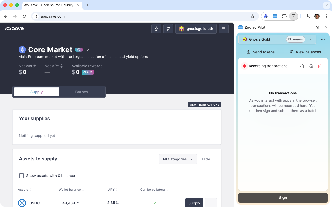
Task: Click the USDC wallet balance 49,489.73
Action: coord(71,203)
